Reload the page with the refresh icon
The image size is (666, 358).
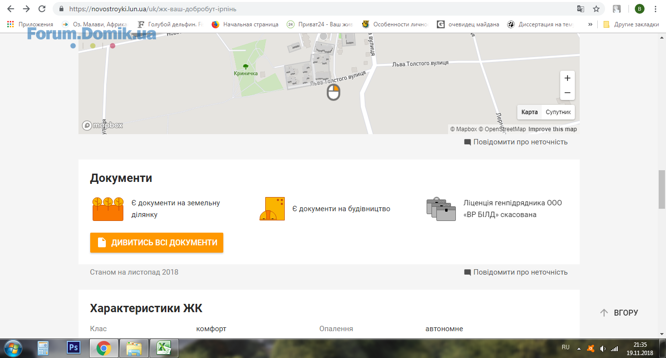(42, 9)
